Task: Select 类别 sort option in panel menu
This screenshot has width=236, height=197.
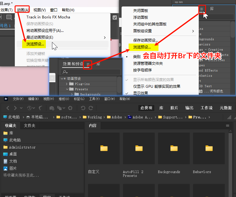Action: 137,57
